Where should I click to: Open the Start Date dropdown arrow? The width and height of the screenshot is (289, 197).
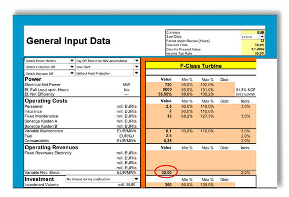coord(262,36)
